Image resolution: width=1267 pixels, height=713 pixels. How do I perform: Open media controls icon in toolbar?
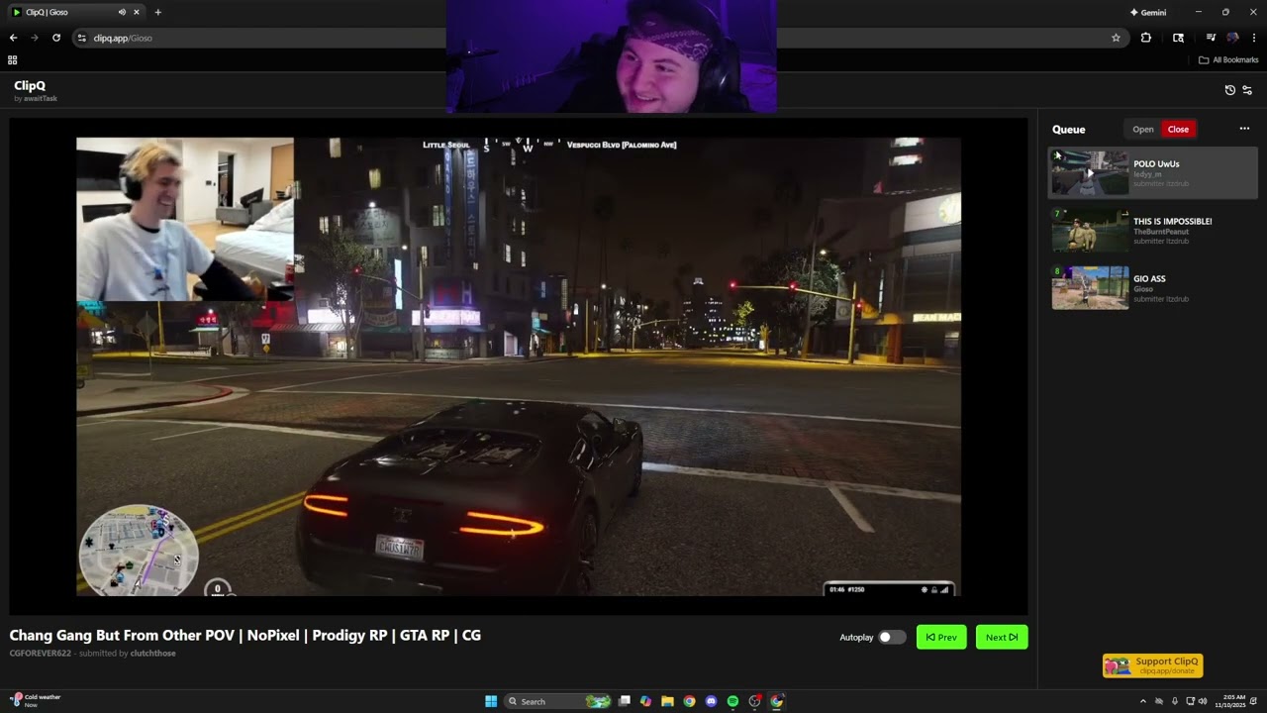click(1211, 38)
